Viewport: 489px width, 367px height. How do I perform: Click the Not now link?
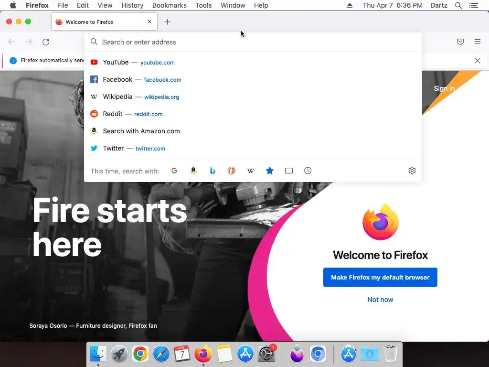(380, 300)
